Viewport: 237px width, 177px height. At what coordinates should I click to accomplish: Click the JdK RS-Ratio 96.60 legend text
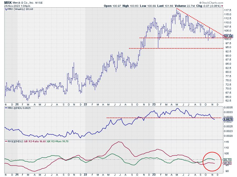(34, 141)
